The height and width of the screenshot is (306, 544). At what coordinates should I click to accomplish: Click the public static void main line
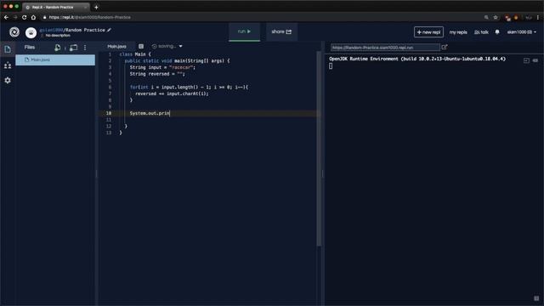click(177, 60)
